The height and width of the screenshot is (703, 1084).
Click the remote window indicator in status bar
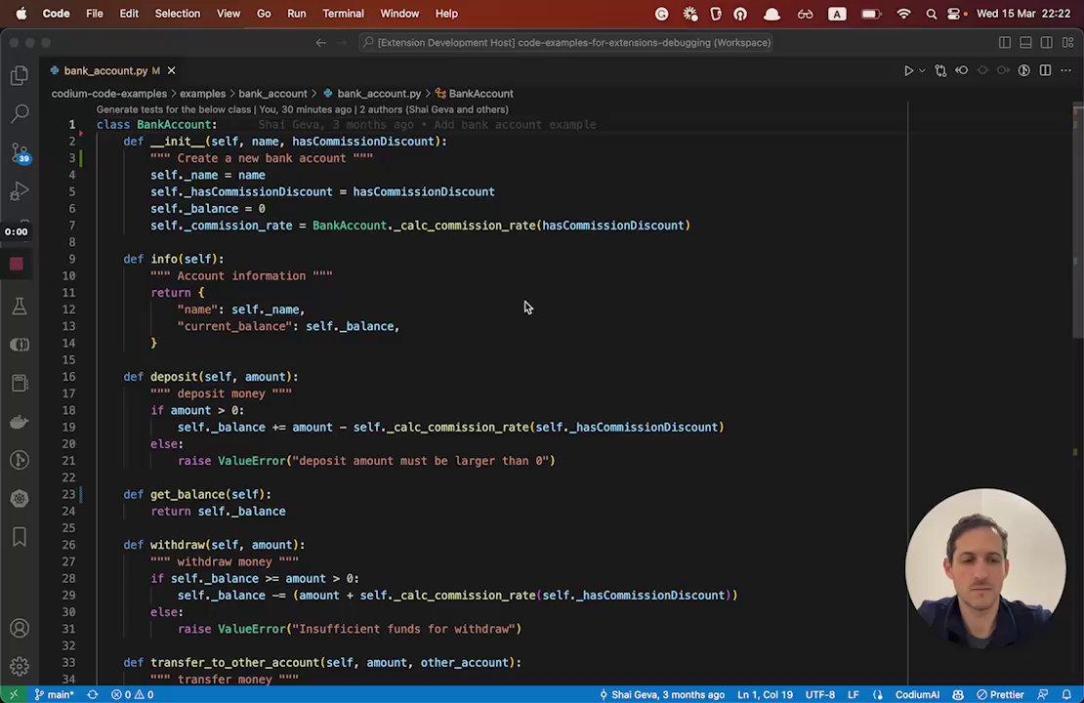13,695
